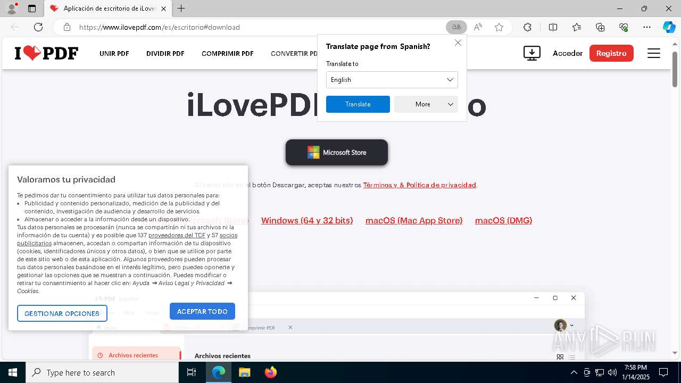Click GESTIONAR OPCIONES button
The height and width of the screenshot is (383, 681).
click(62, 313)
